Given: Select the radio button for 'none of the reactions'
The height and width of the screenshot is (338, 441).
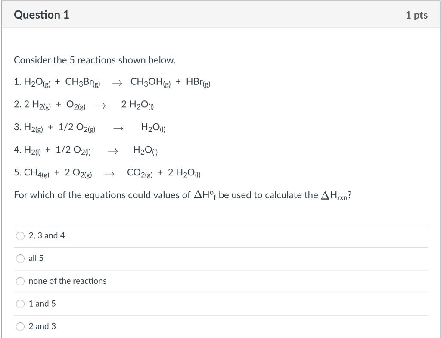Looking at the screenshot, I should (20, 281).
